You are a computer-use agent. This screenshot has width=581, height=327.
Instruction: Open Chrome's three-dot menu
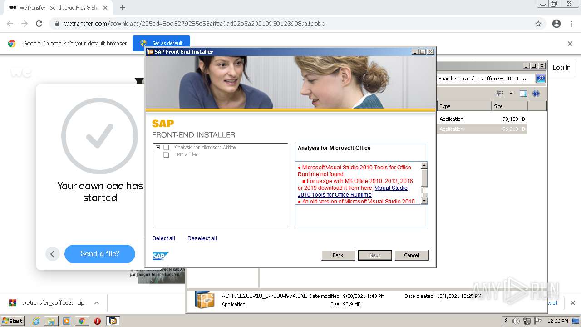tap(571, 24)
